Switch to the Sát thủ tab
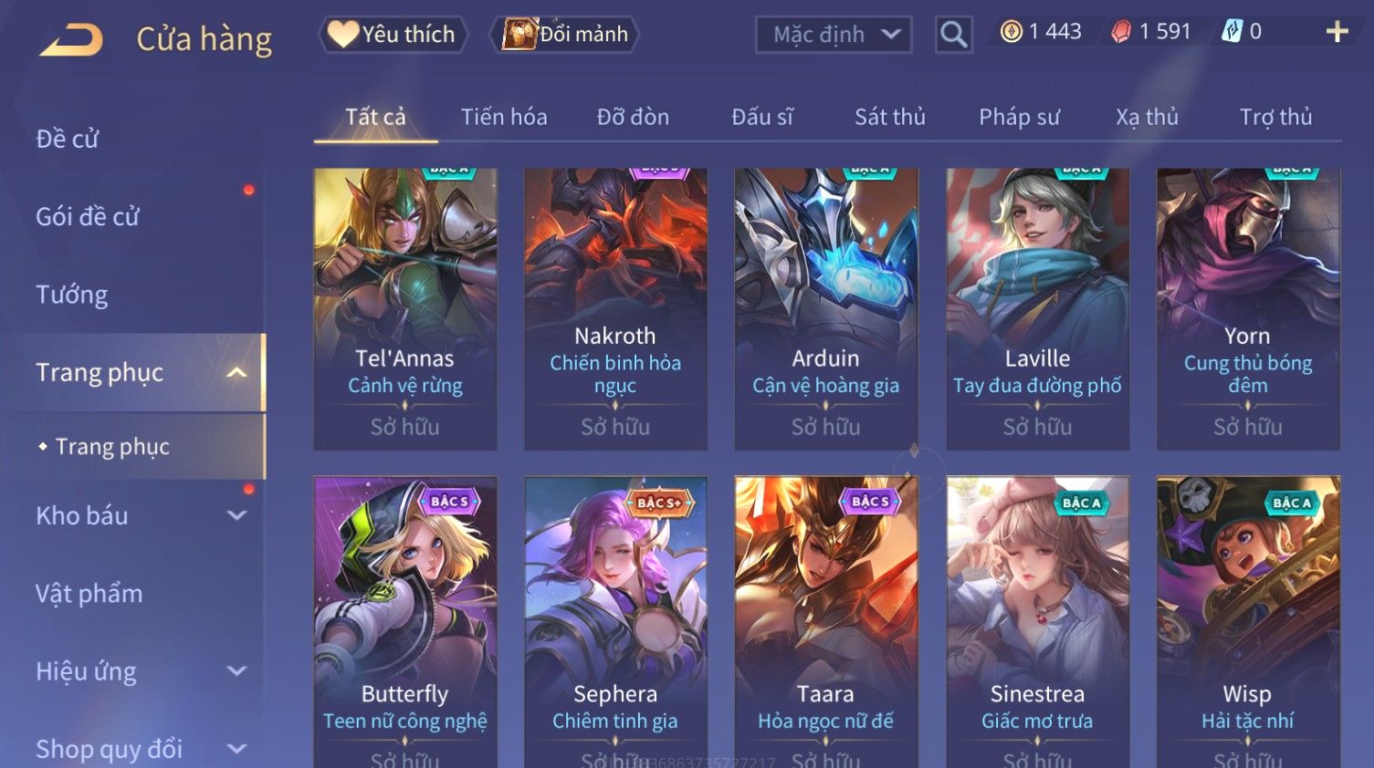The width and height of the screenshot is (1374, 768). click(889, 117)
